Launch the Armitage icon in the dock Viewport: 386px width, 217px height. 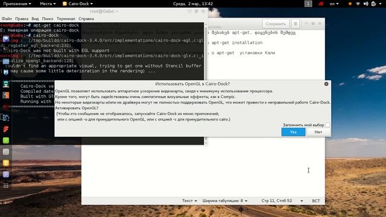pos(6,84)
